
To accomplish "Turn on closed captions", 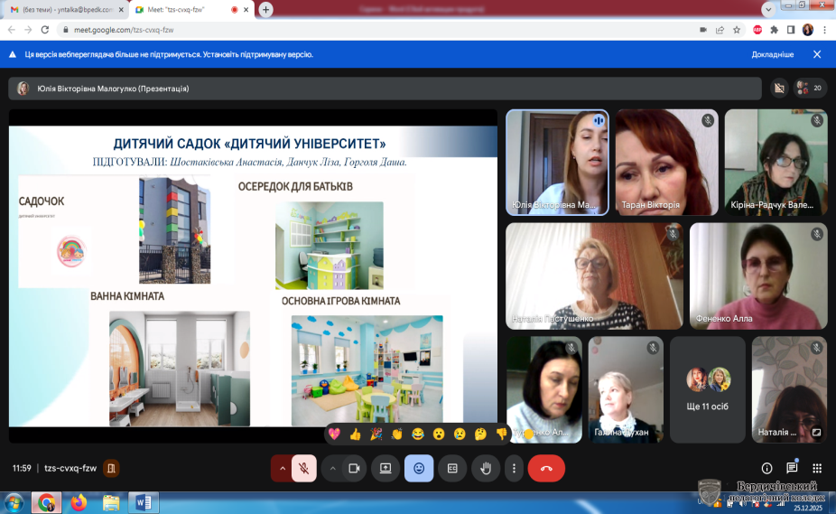I will click(x=452, y=468).
